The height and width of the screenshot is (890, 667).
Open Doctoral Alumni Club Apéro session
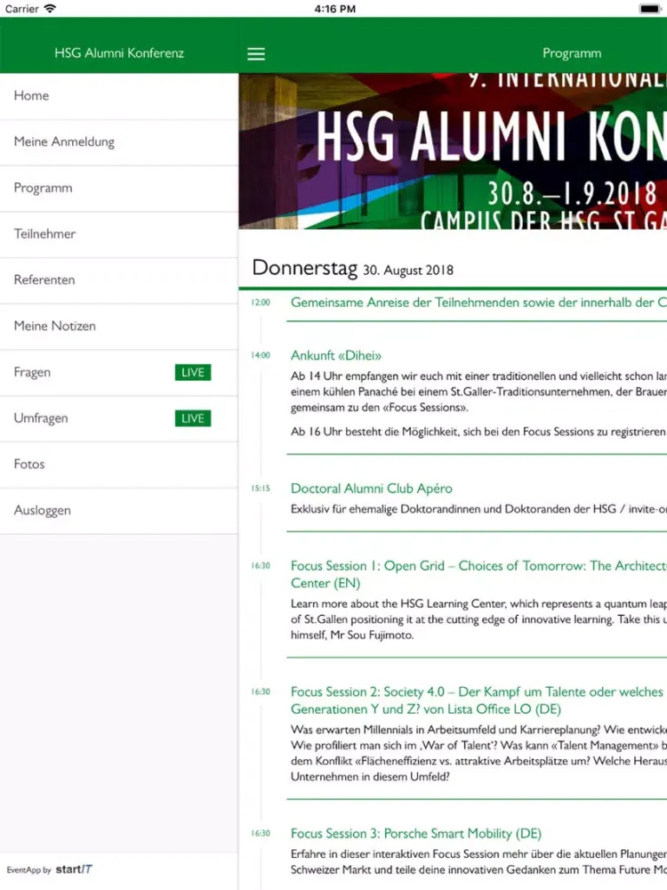[372, 489]
